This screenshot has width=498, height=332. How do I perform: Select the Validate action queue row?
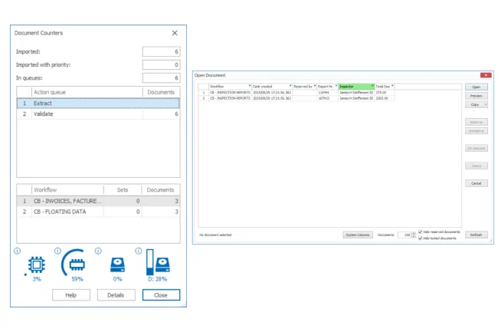98,113
